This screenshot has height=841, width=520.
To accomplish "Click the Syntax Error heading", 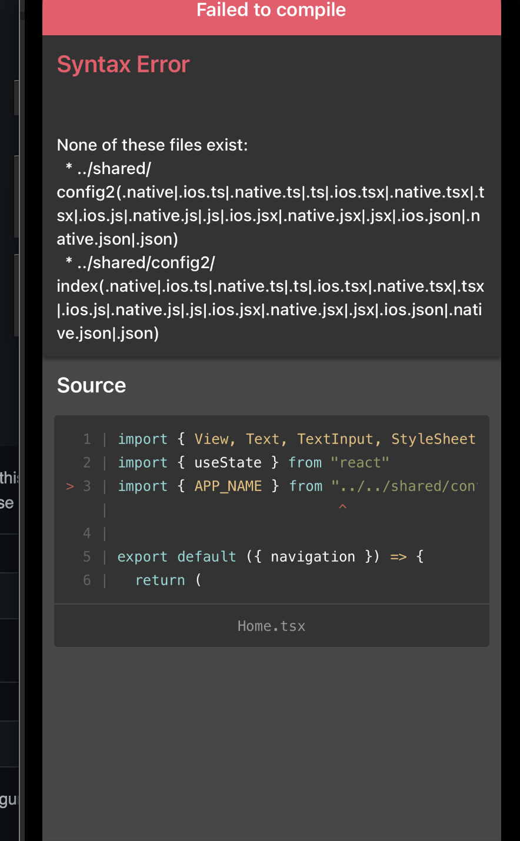I will [x=123, y=64].
